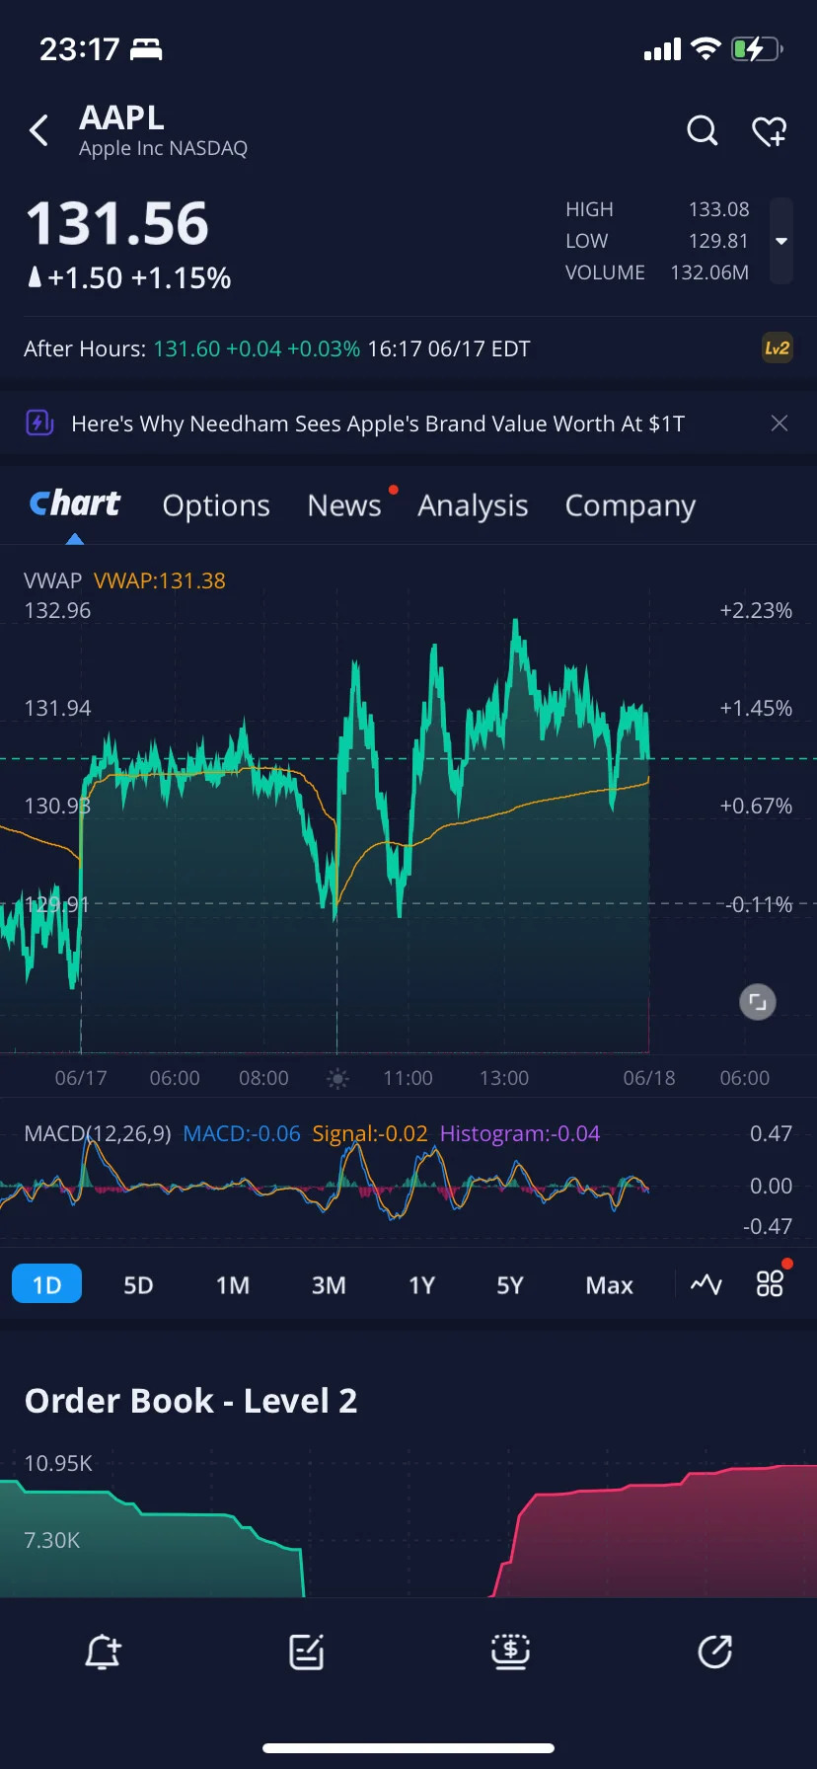The height and width of the screenshot is (1769, 817).
Task: Tap the lightning news icon in banner
Action: 39,423
